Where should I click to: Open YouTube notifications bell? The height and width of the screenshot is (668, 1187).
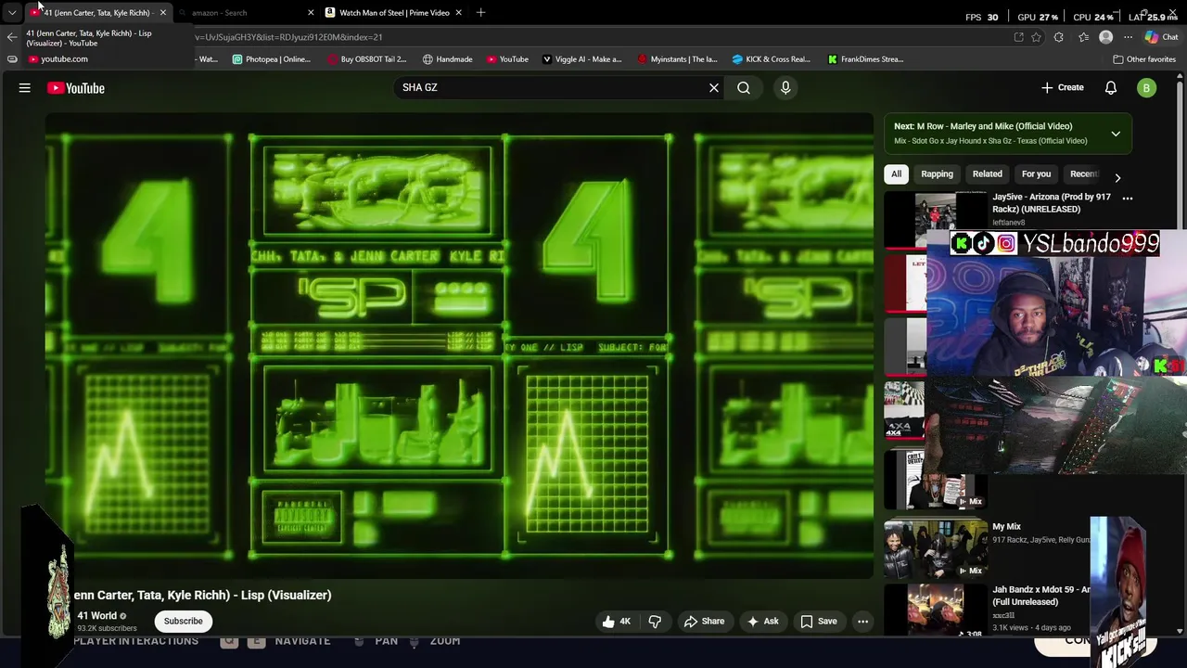pos(1111,88)
